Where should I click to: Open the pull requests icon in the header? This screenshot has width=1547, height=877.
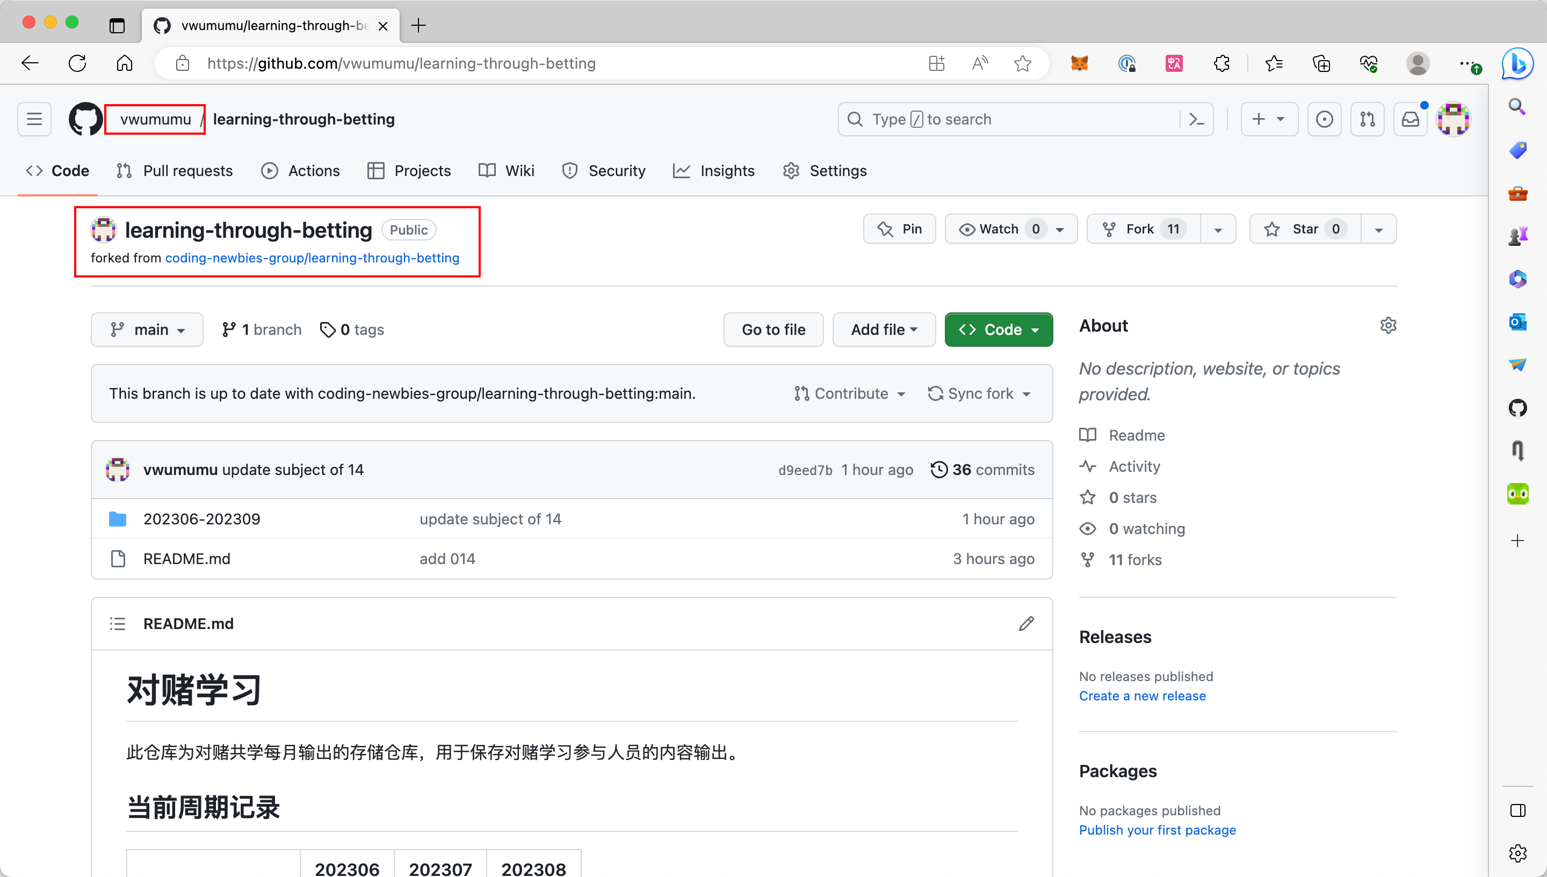pos(1368,119)
